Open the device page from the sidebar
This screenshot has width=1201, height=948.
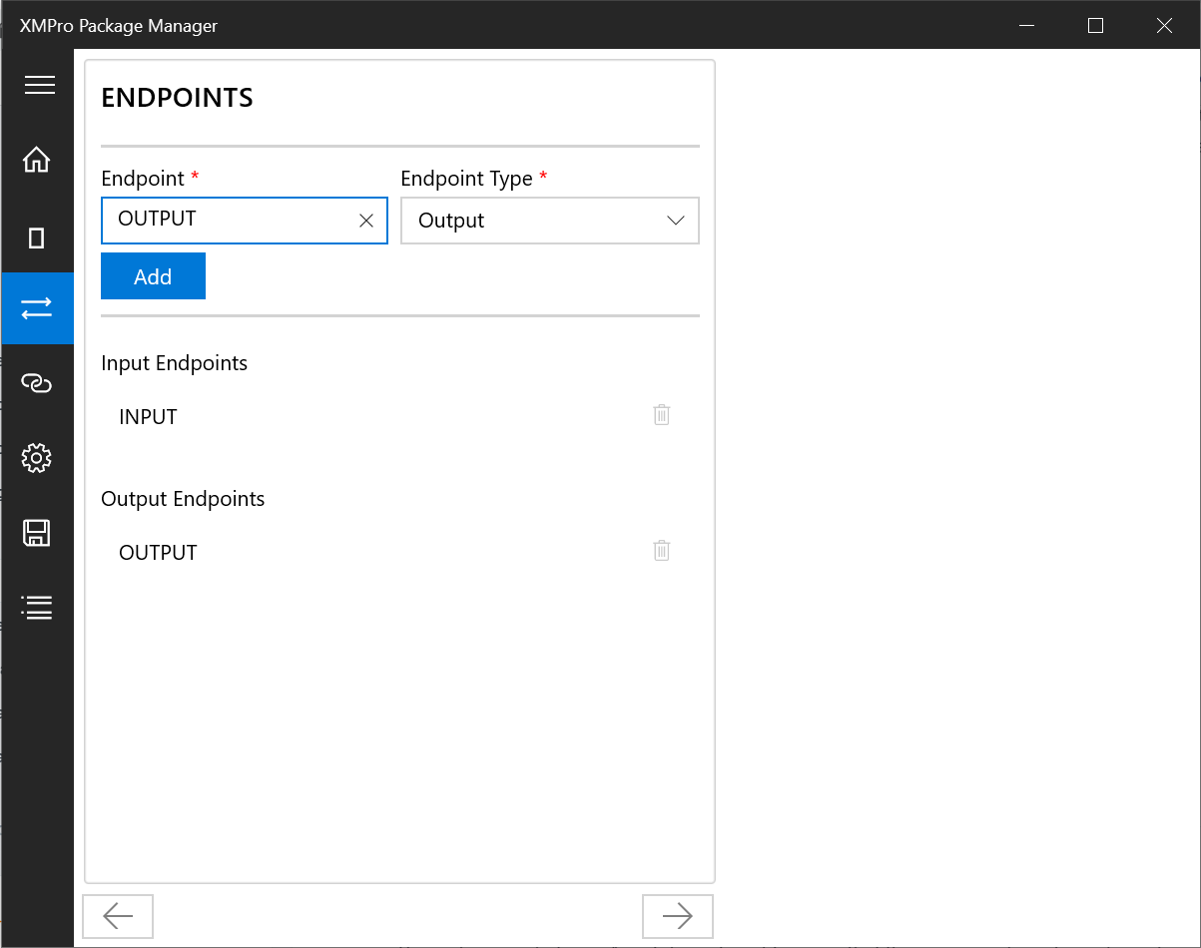coord(37,234)
